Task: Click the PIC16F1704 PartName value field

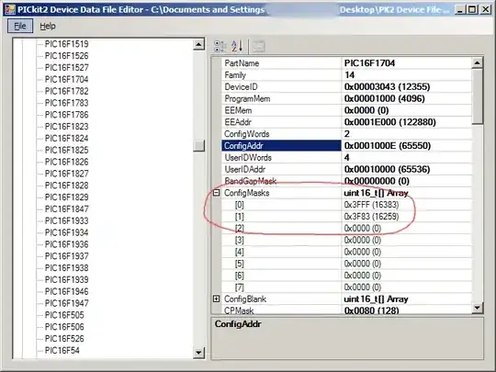Action: 407,63
